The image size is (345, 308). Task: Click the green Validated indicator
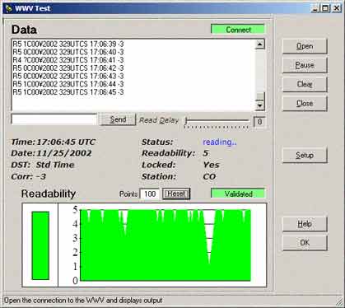238,194
